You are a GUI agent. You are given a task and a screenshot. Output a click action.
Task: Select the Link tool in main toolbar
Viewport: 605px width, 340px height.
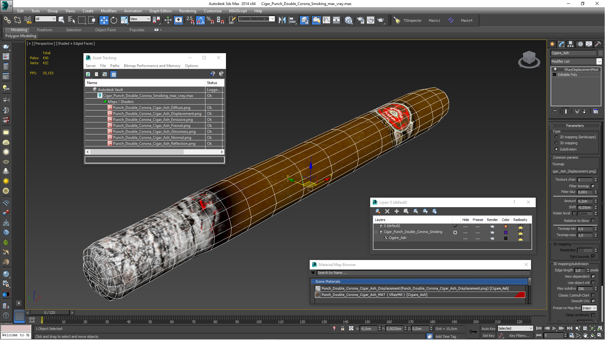(x=7, y=20)
